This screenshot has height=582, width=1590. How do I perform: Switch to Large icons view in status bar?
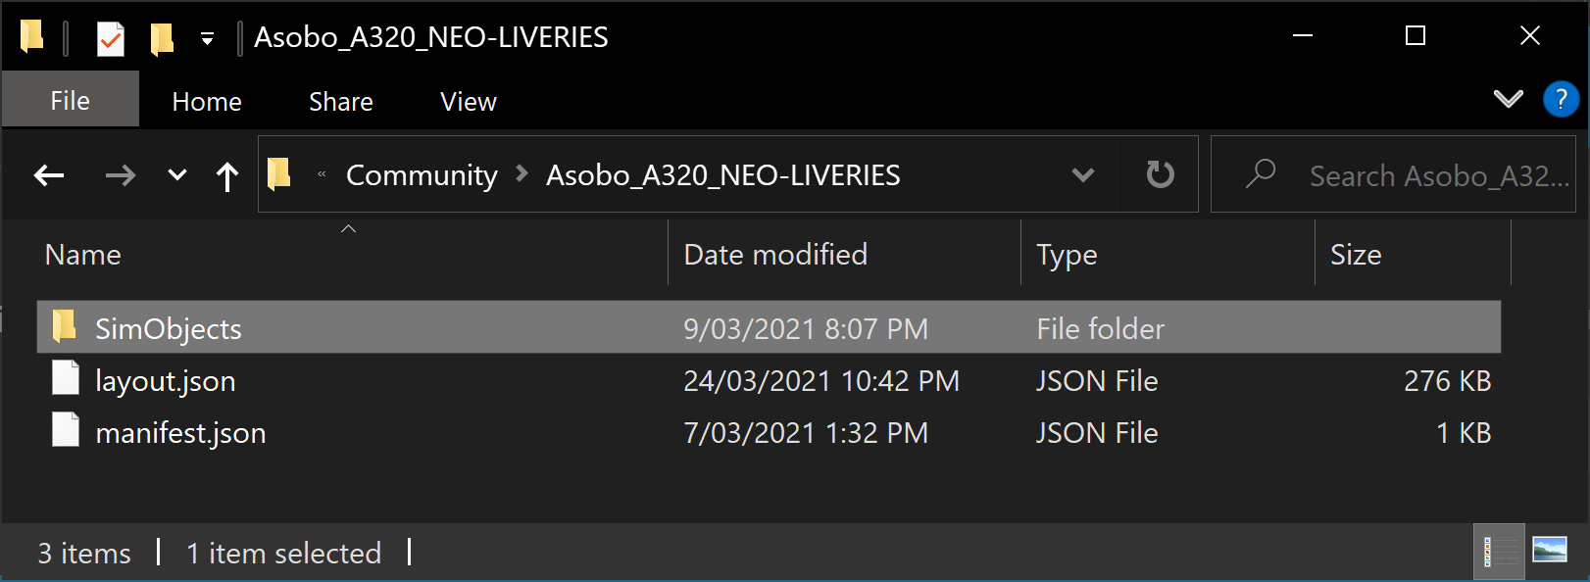point(1549,552)
